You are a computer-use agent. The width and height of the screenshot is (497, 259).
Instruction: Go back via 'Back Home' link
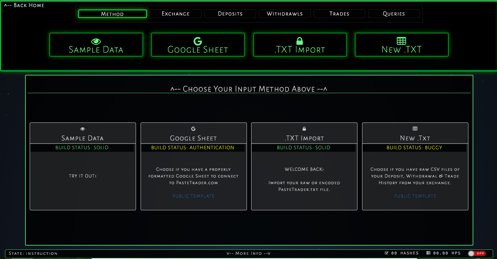pyautogui.click(x=24, y=5)
